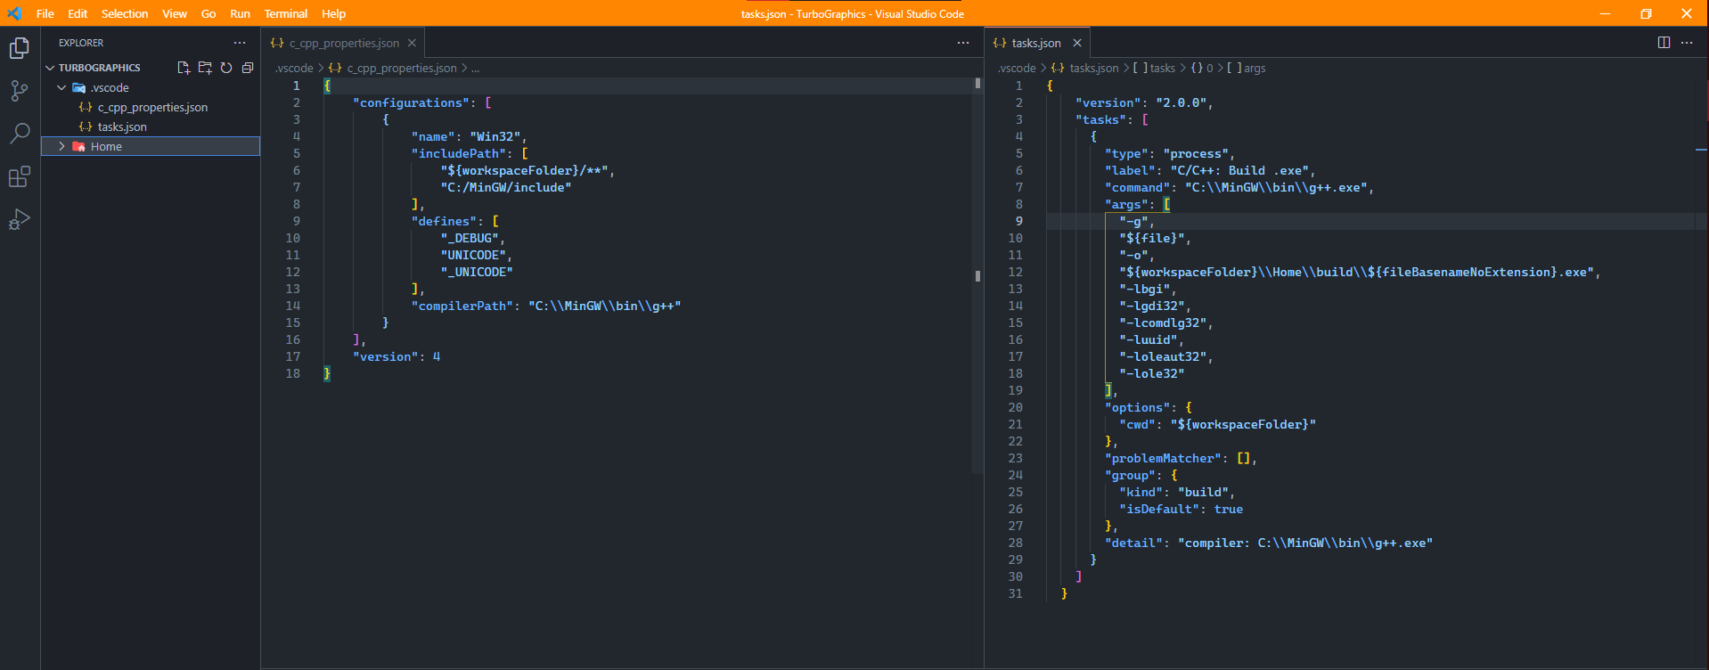Open the Run menu

tap(240, 13)
